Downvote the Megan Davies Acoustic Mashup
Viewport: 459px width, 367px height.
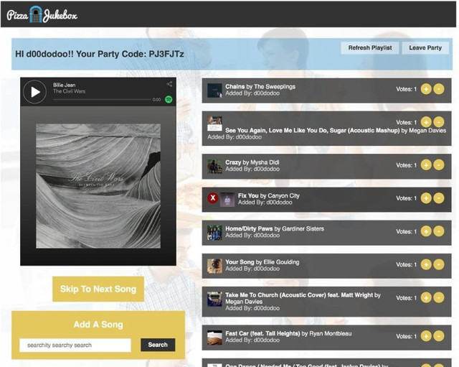[x=438, y=122]
